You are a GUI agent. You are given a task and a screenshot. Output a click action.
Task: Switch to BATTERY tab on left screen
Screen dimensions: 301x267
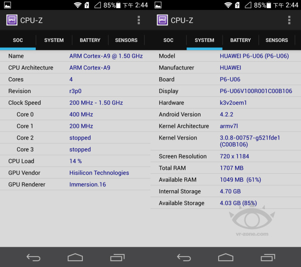point(90,40)
